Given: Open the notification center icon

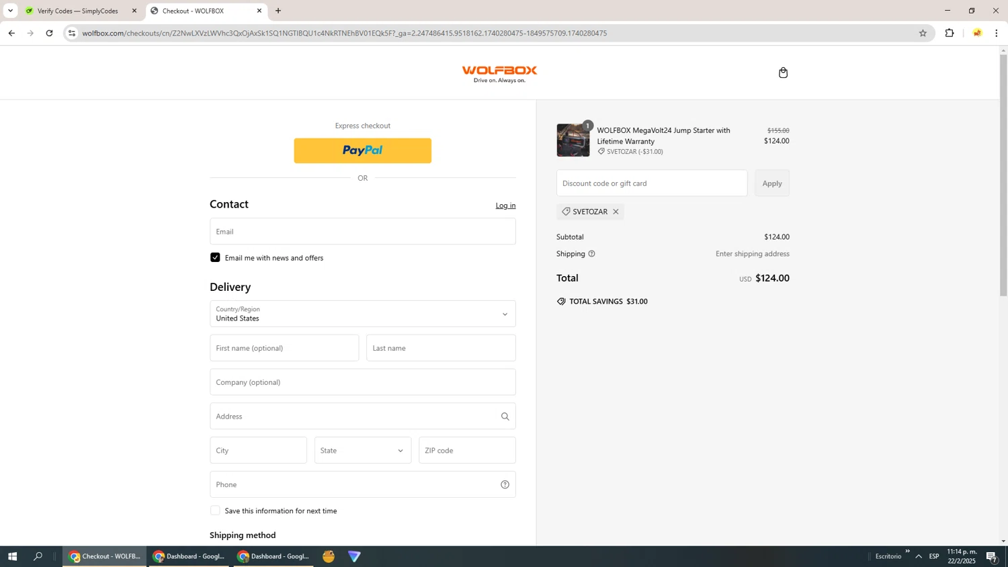Looking at the screenshot, I should click(992, 556).
